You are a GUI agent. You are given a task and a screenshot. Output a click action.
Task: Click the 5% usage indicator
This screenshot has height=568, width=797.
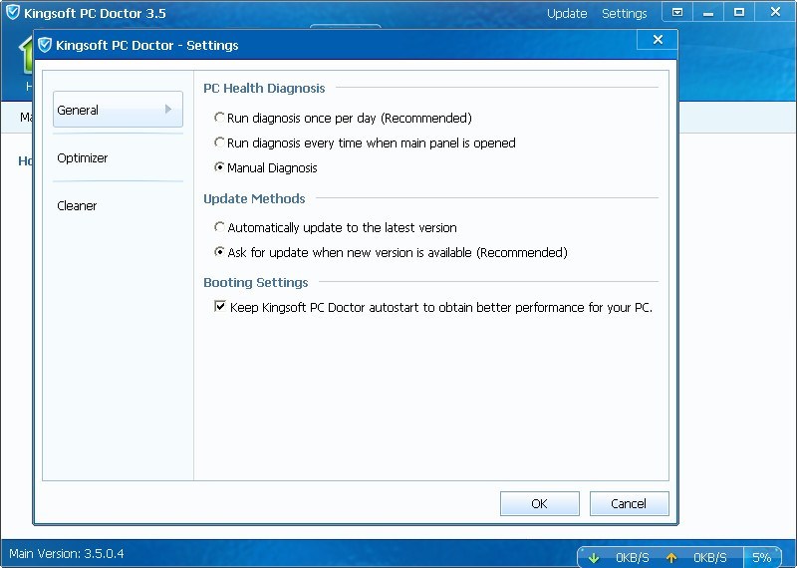(x=761, y=558)
